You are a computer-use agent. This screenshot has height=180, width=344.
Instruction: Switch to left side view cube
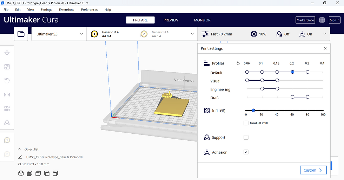coord(47,173)
